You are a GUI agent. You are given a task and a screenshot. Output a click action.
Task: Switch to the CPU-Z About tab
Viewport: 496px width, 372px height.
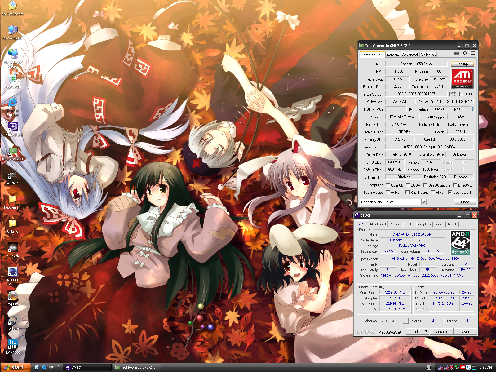coord(452,224)
